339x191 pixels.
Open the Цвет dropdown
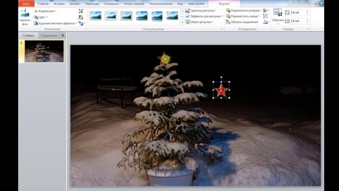[x=41, y=17]
